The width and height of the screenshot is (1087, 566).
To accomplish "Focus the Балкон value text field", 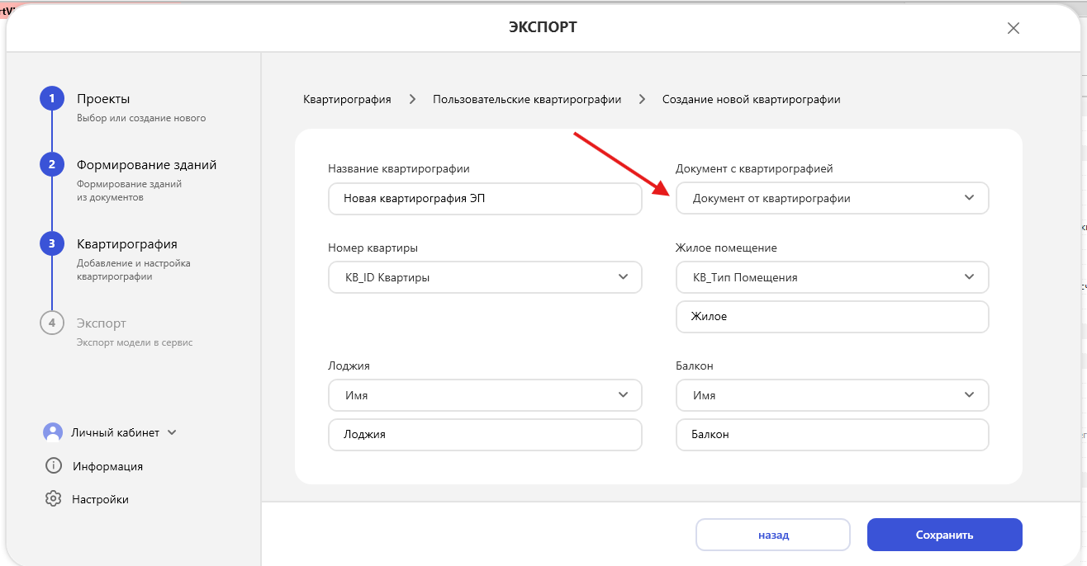I will pyautogui.click(x=832, y=434).
